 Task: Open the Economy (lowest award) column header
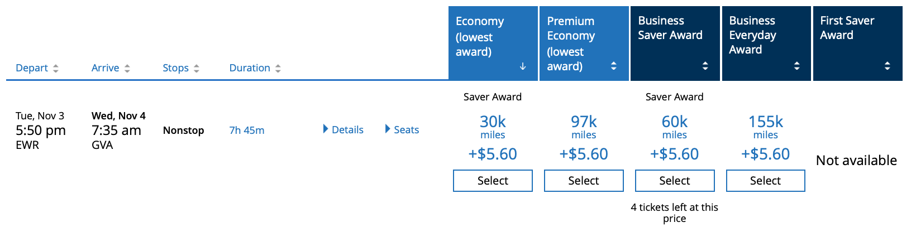tap(479, 36)
